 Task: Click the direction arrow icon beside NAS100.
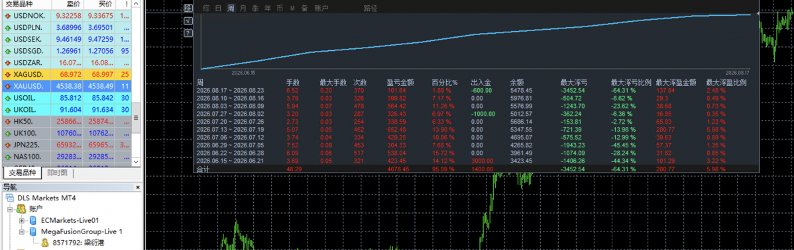(8, 157)
